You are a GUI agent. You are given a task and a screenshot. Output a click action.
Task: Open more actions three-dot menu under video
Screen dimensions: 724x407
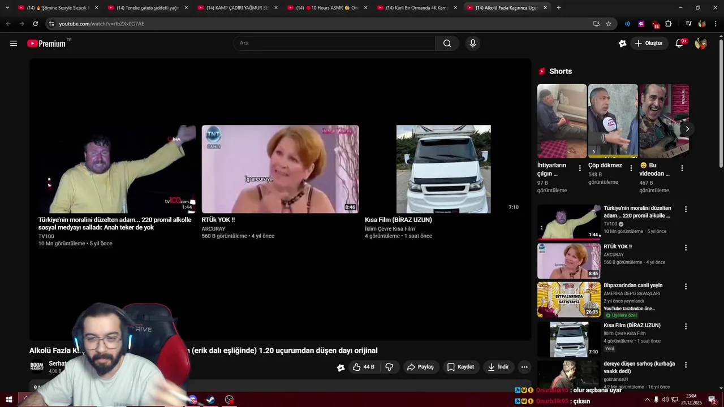click(524, 367)
